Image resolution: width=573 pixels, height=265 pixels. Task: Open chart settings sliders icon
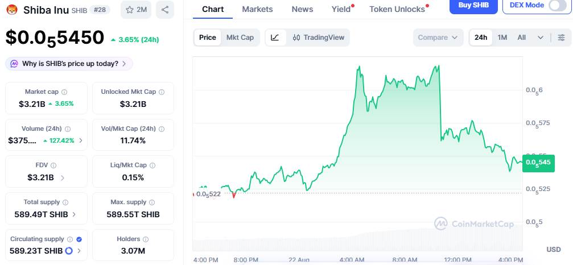562,37
